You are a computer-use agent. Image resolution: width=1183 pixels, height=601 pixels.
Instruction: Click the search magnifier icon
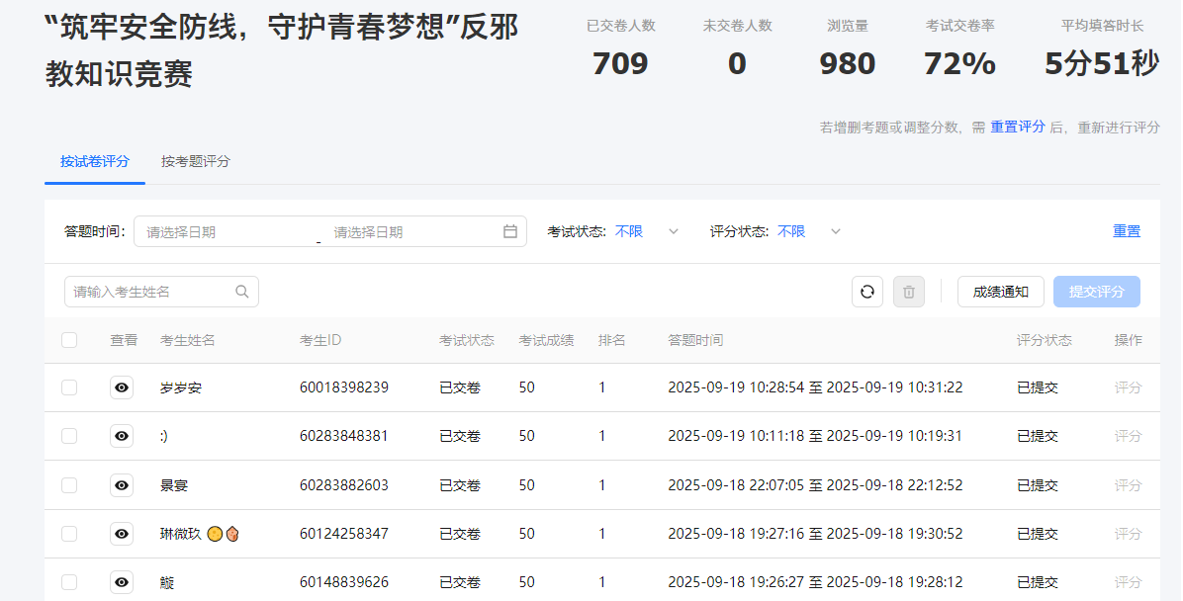(x=242, y=292)
